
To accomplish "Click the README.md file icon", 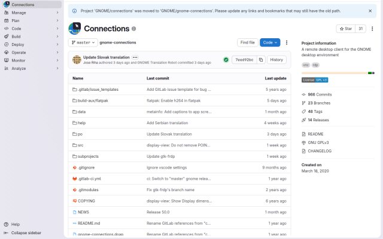I will (75, 223).
